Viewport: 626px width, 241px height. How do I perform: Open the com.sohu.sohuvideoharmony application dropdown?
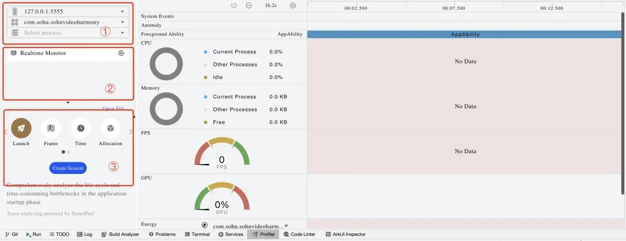tap(68, 23)
